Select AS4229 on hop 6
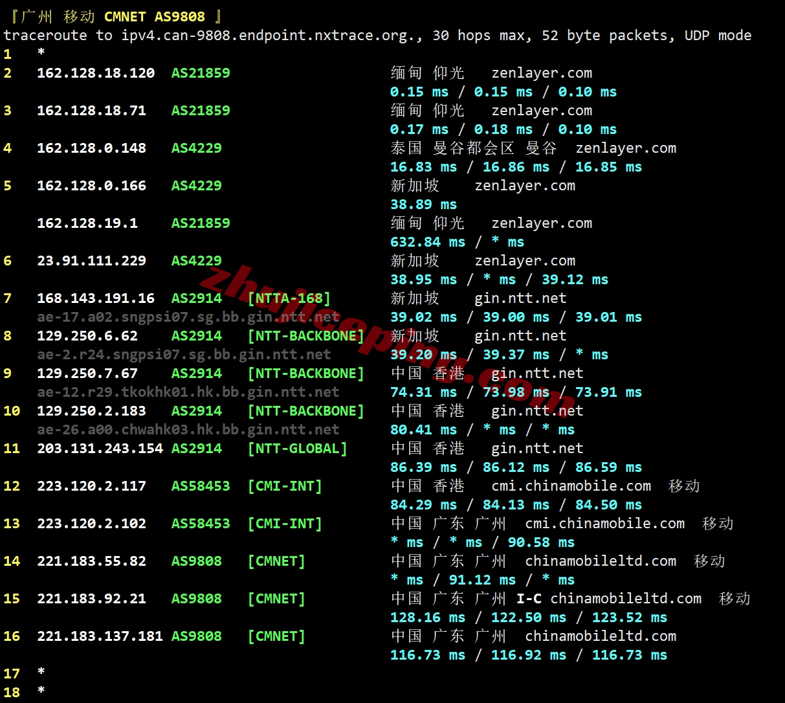Viewport: 785px width, 703px height. pos(196,261)
